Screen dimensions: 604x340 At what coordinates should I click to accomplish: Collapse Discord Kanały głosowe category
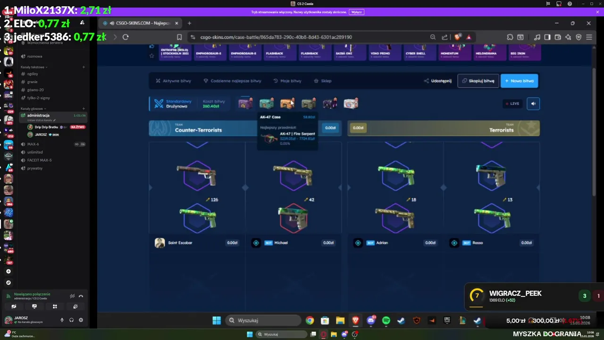pyautogui.click(x=33, y=109)
